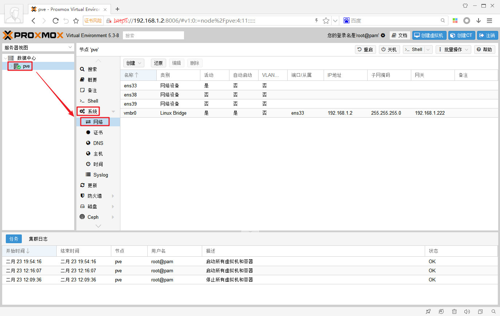Sort the network table by 名称 column
The width and height of the screenshot is (500, 316).
point(139,75)
